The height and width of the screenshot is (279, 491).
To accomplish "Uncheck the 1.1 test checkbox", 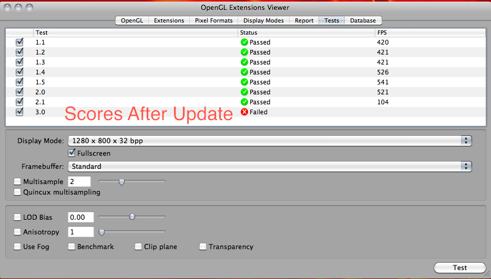I will coord(19,42).
